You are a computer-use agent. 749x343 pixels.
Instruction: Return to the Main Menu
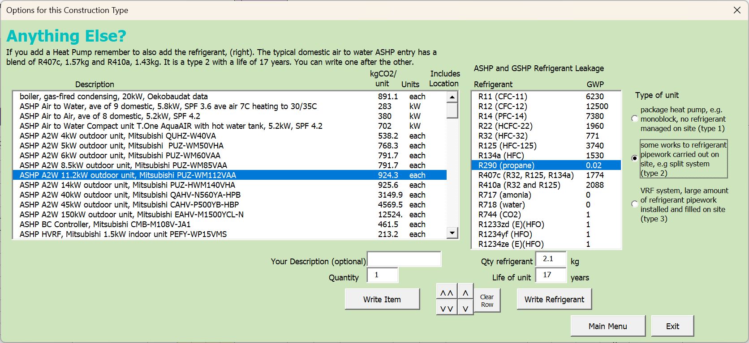(x=607, y=326)
